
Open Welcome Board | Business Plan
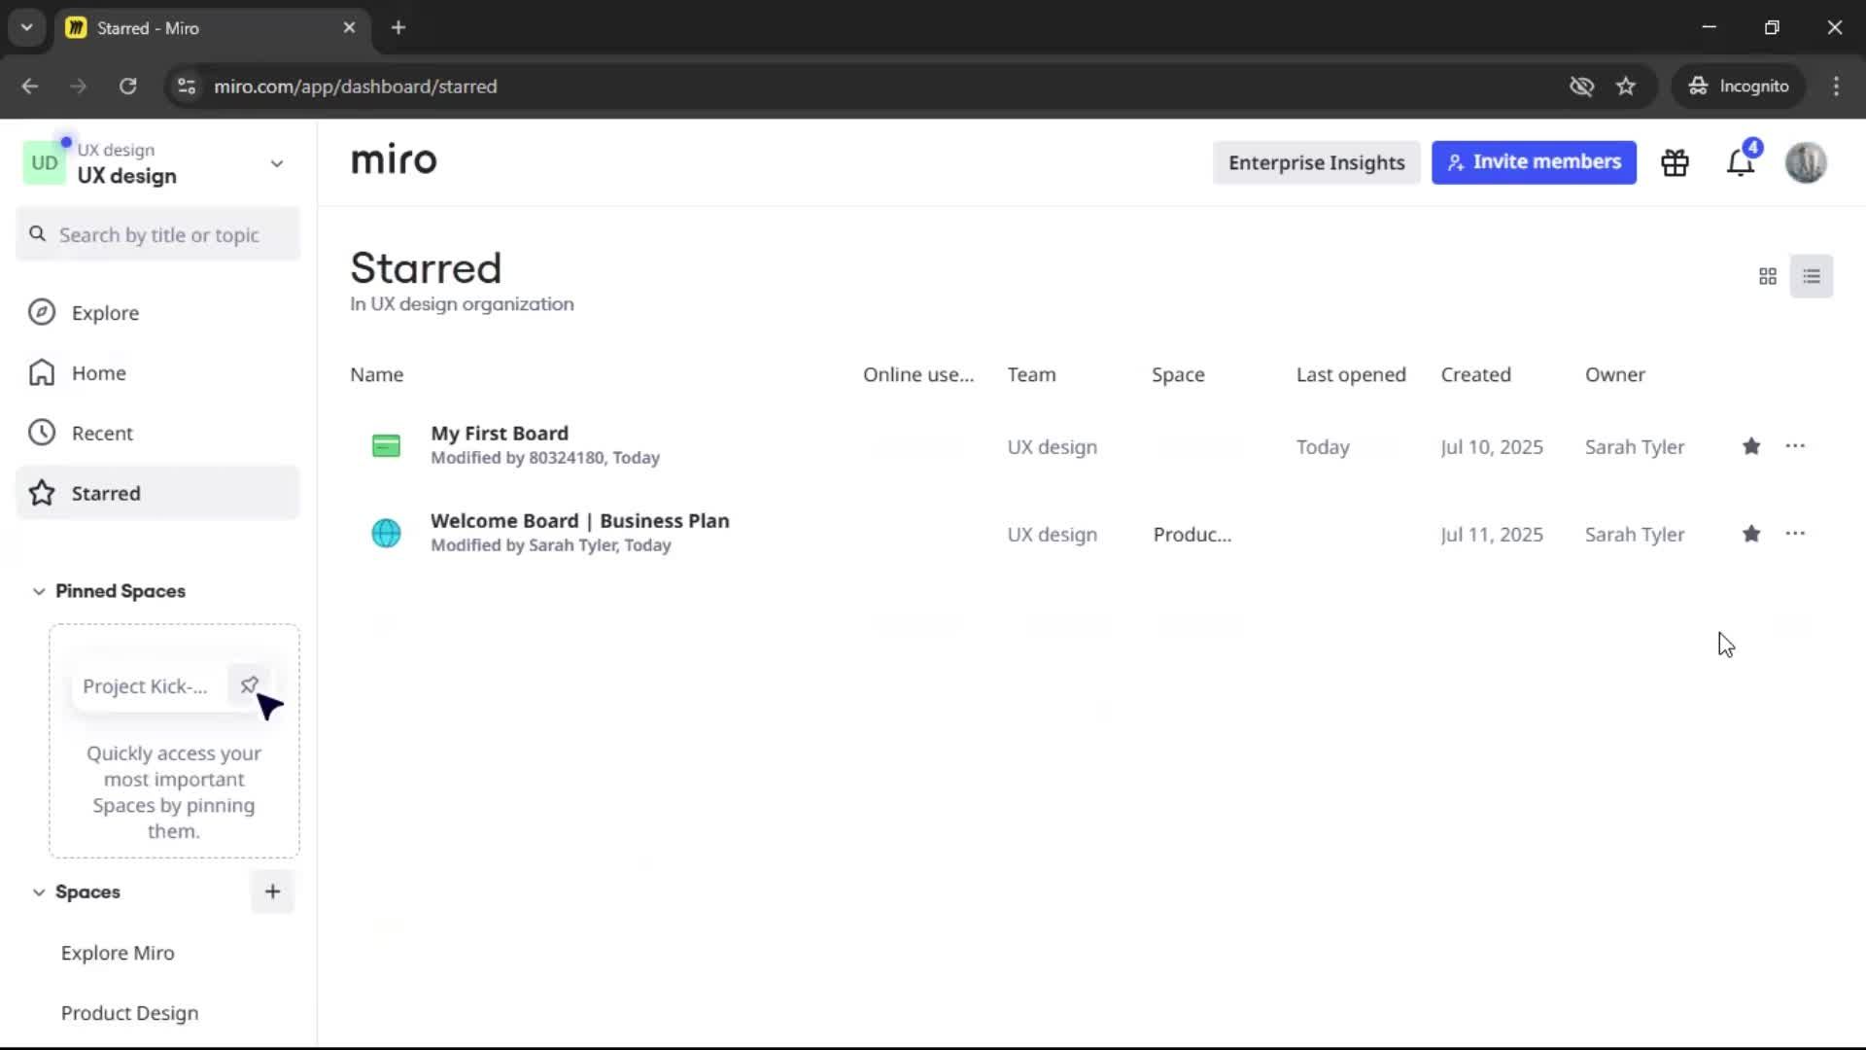pos(579,521)
